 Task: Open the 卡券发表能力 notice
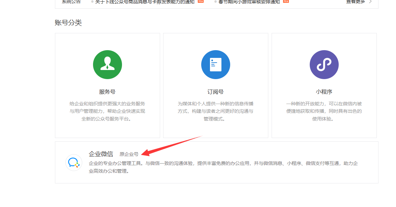click(145, 2)
